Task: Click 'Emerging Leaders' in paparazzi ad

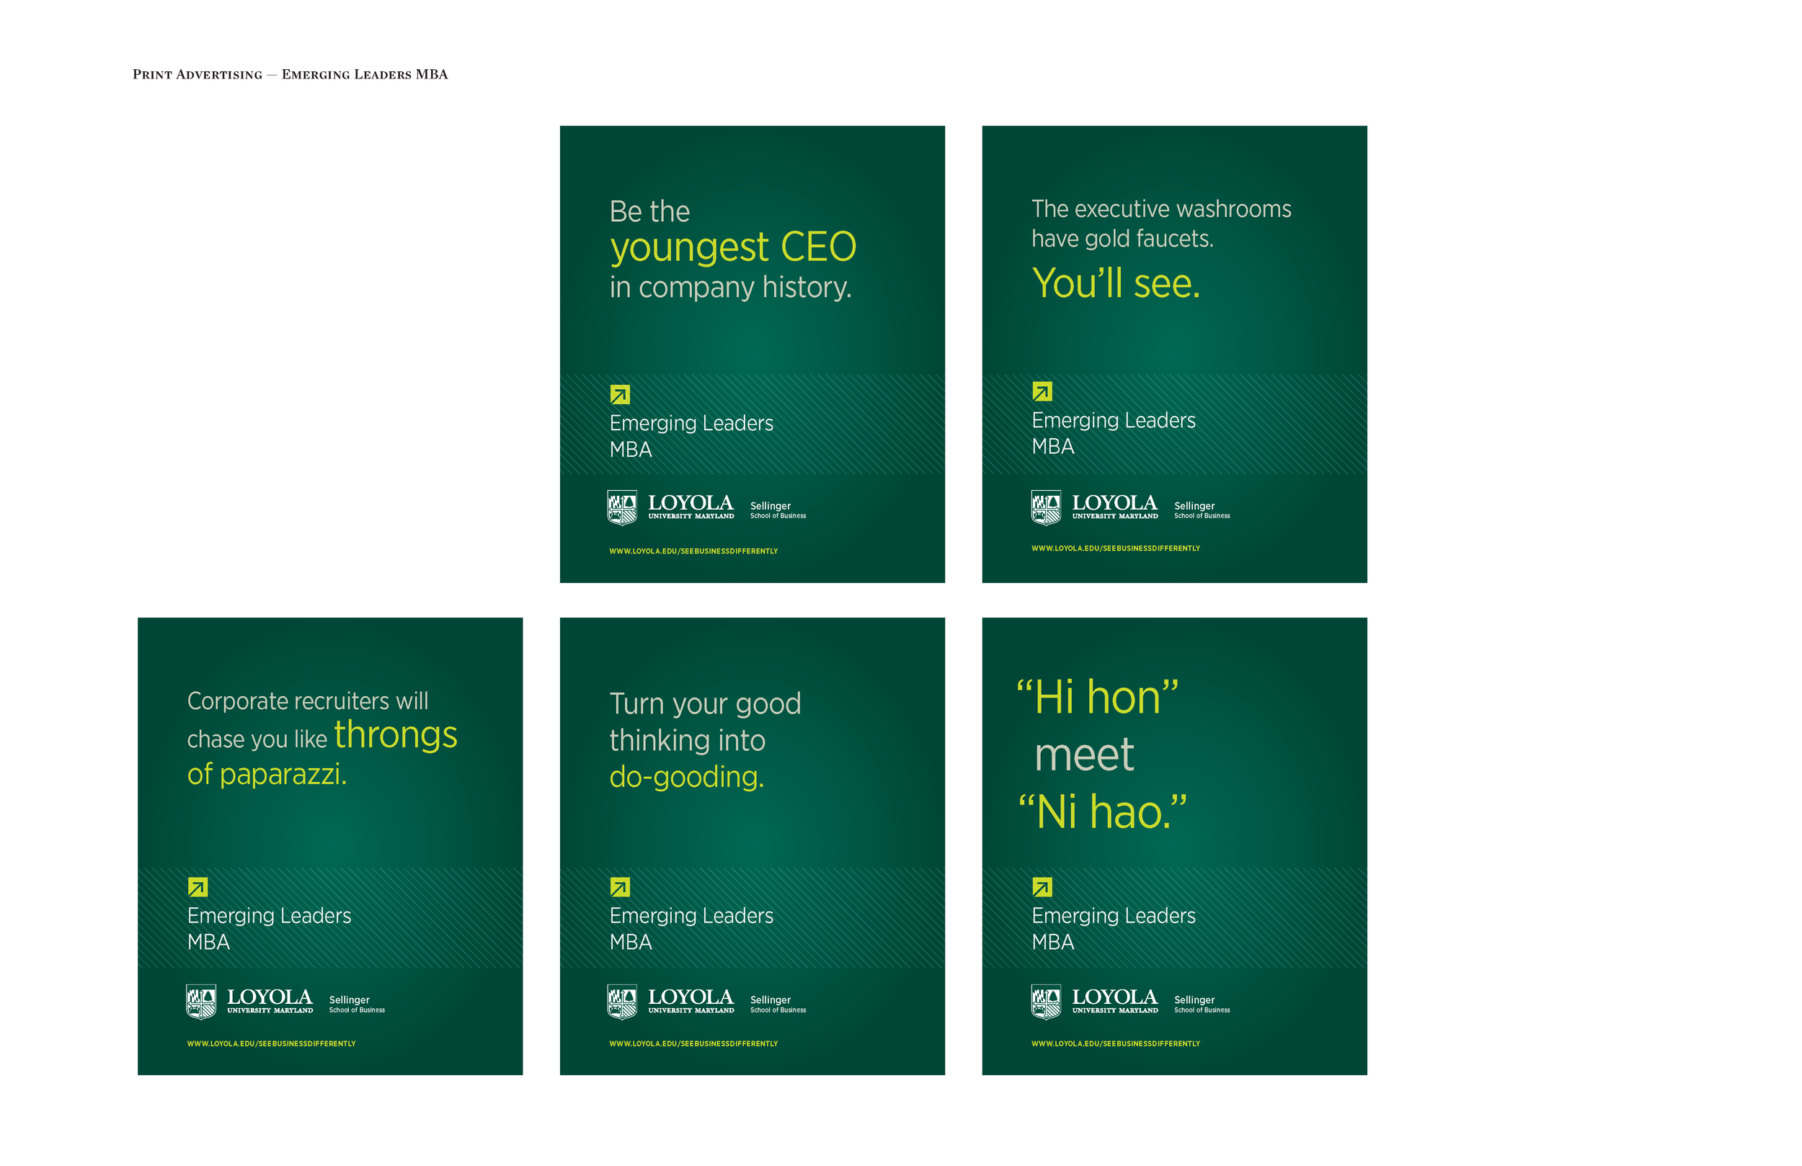Action: [x=269, y=916]
